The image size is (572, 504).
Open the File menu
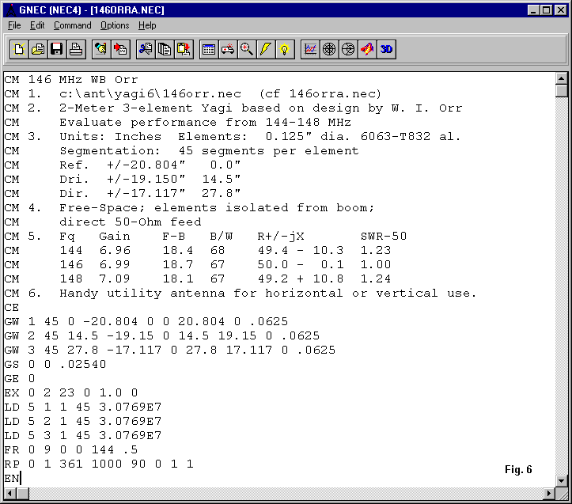point(14,25)
